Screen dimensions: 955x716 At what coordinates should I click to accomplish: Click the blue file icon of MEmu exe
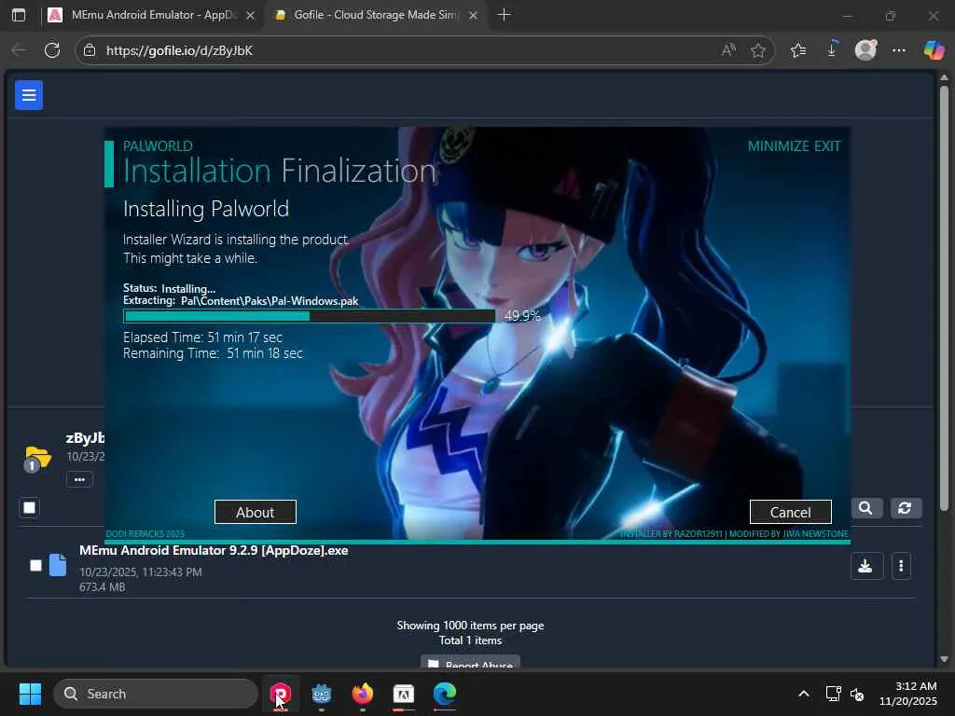tap(58, 565)
